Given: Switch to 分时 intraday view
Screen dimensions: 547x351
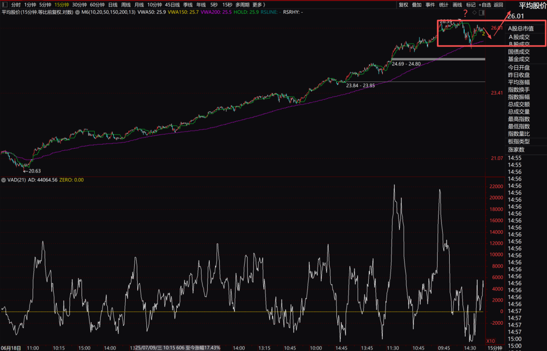Looking at the screenshot, I should (x=16, y=5).
